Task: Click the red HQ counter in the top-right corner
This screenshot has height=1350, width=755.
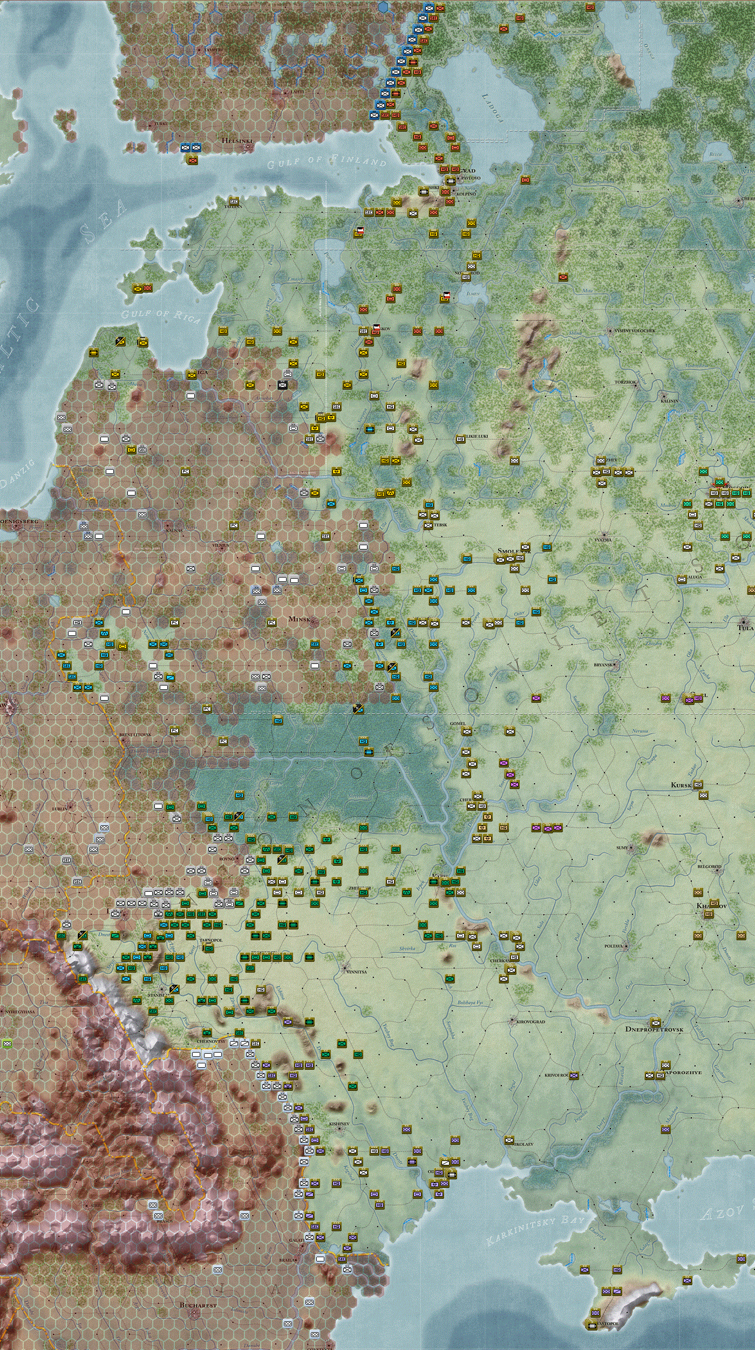Action: (590, 7)
